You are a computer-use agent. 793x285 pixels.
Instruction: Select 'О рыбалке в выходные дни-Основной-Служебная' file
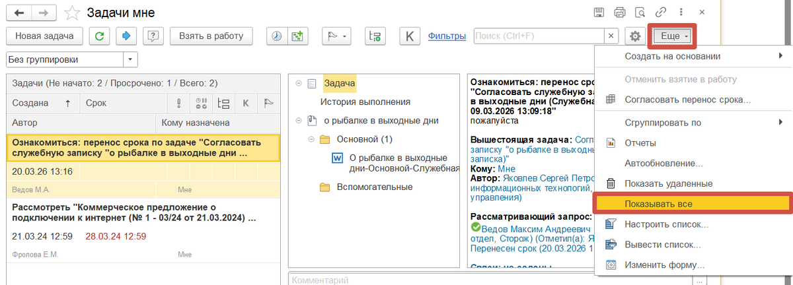(x=404, y=163)
